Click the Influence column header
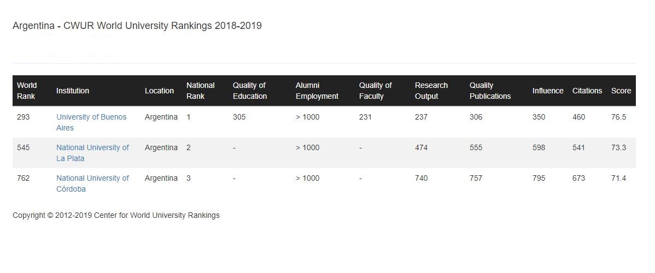Image resolution: width=655 pixels, height=273 pixels. pos(548,91)
